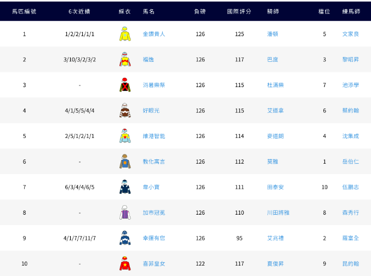This screenshot has width=371, height=276.
Task: Click the navy silk icon beside 韋小寶
Action: pyautogui.click(x=125, y=187)
